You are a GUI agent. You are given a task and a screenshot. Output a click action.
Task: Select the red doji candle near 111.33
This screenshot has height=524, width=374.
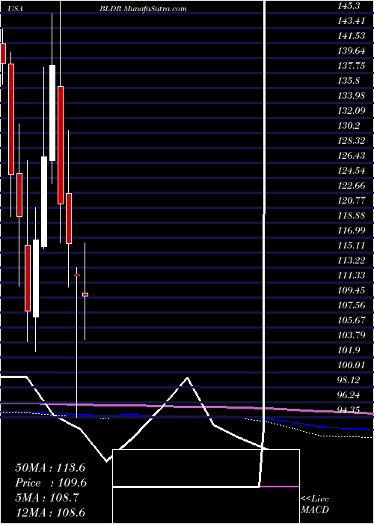click(77, 275)
